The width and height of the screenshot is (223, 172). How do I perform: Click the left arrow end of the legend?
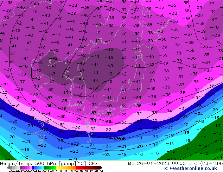[8, 167]
